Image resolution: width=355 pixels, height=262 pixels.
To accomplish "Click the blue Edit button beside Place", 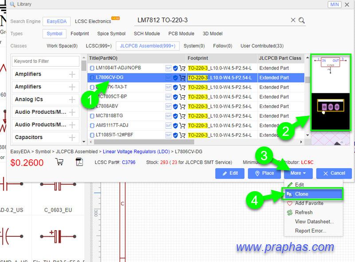I will tap(230, 173).
